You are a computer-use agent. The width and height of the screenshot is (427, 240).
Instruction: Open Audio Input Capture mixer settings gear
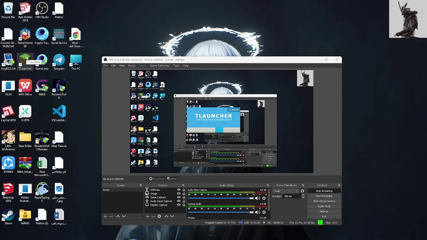click(x=264, y=198)
